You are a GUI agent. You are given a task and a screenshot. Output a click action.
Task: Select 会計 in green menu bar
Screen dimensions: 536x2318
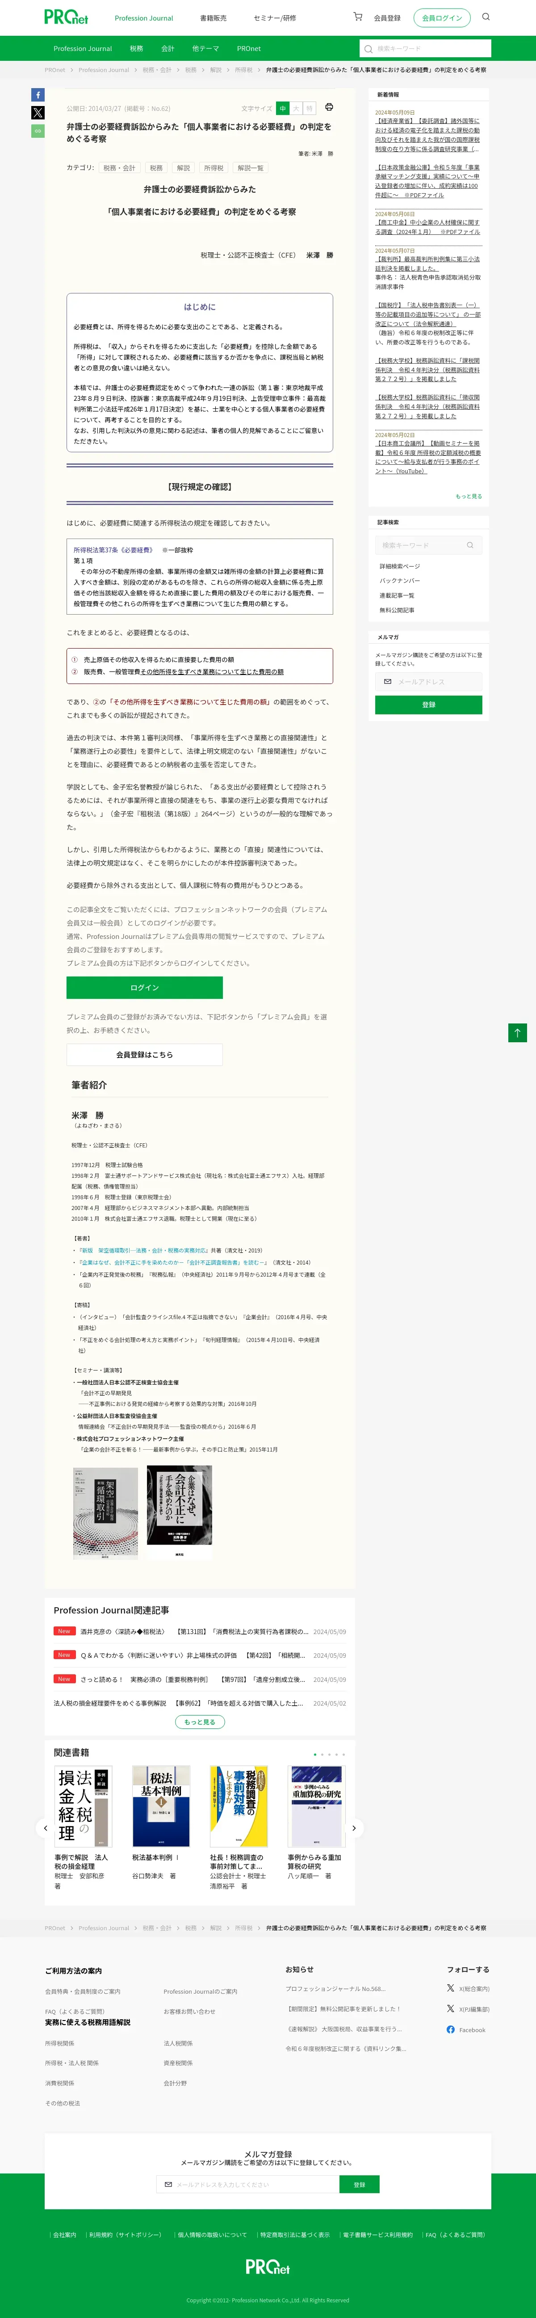pos(168,49)
